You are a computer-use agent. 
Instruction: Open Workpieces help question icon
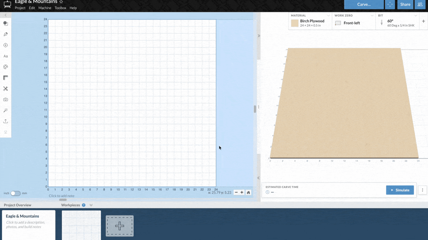[84, 205]
